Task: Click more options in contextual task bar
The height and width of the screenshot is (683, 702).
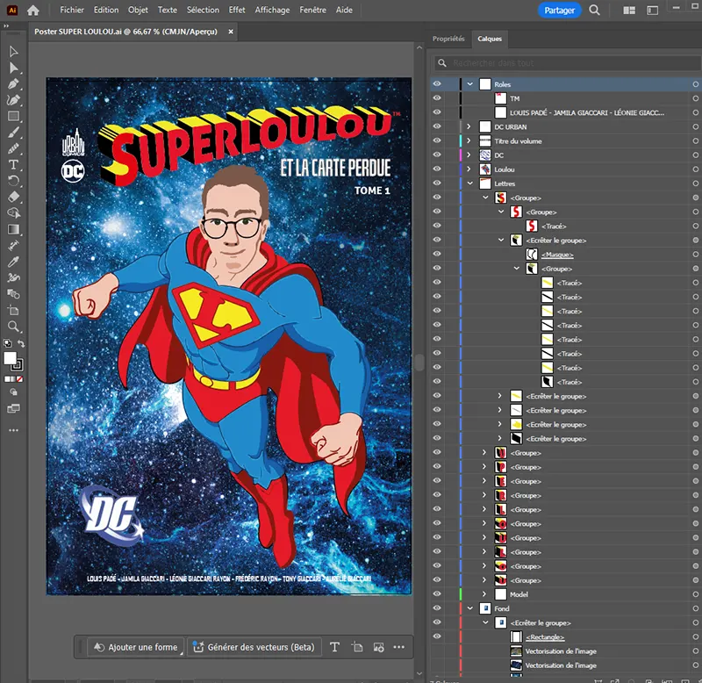Action: [399, 647]
